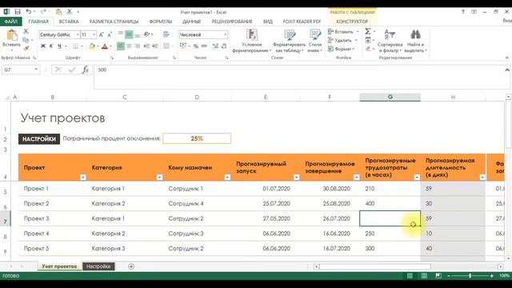Screen dimensions: 512x288
Task: Open font size dropdown
Action: tap(94, 34)
